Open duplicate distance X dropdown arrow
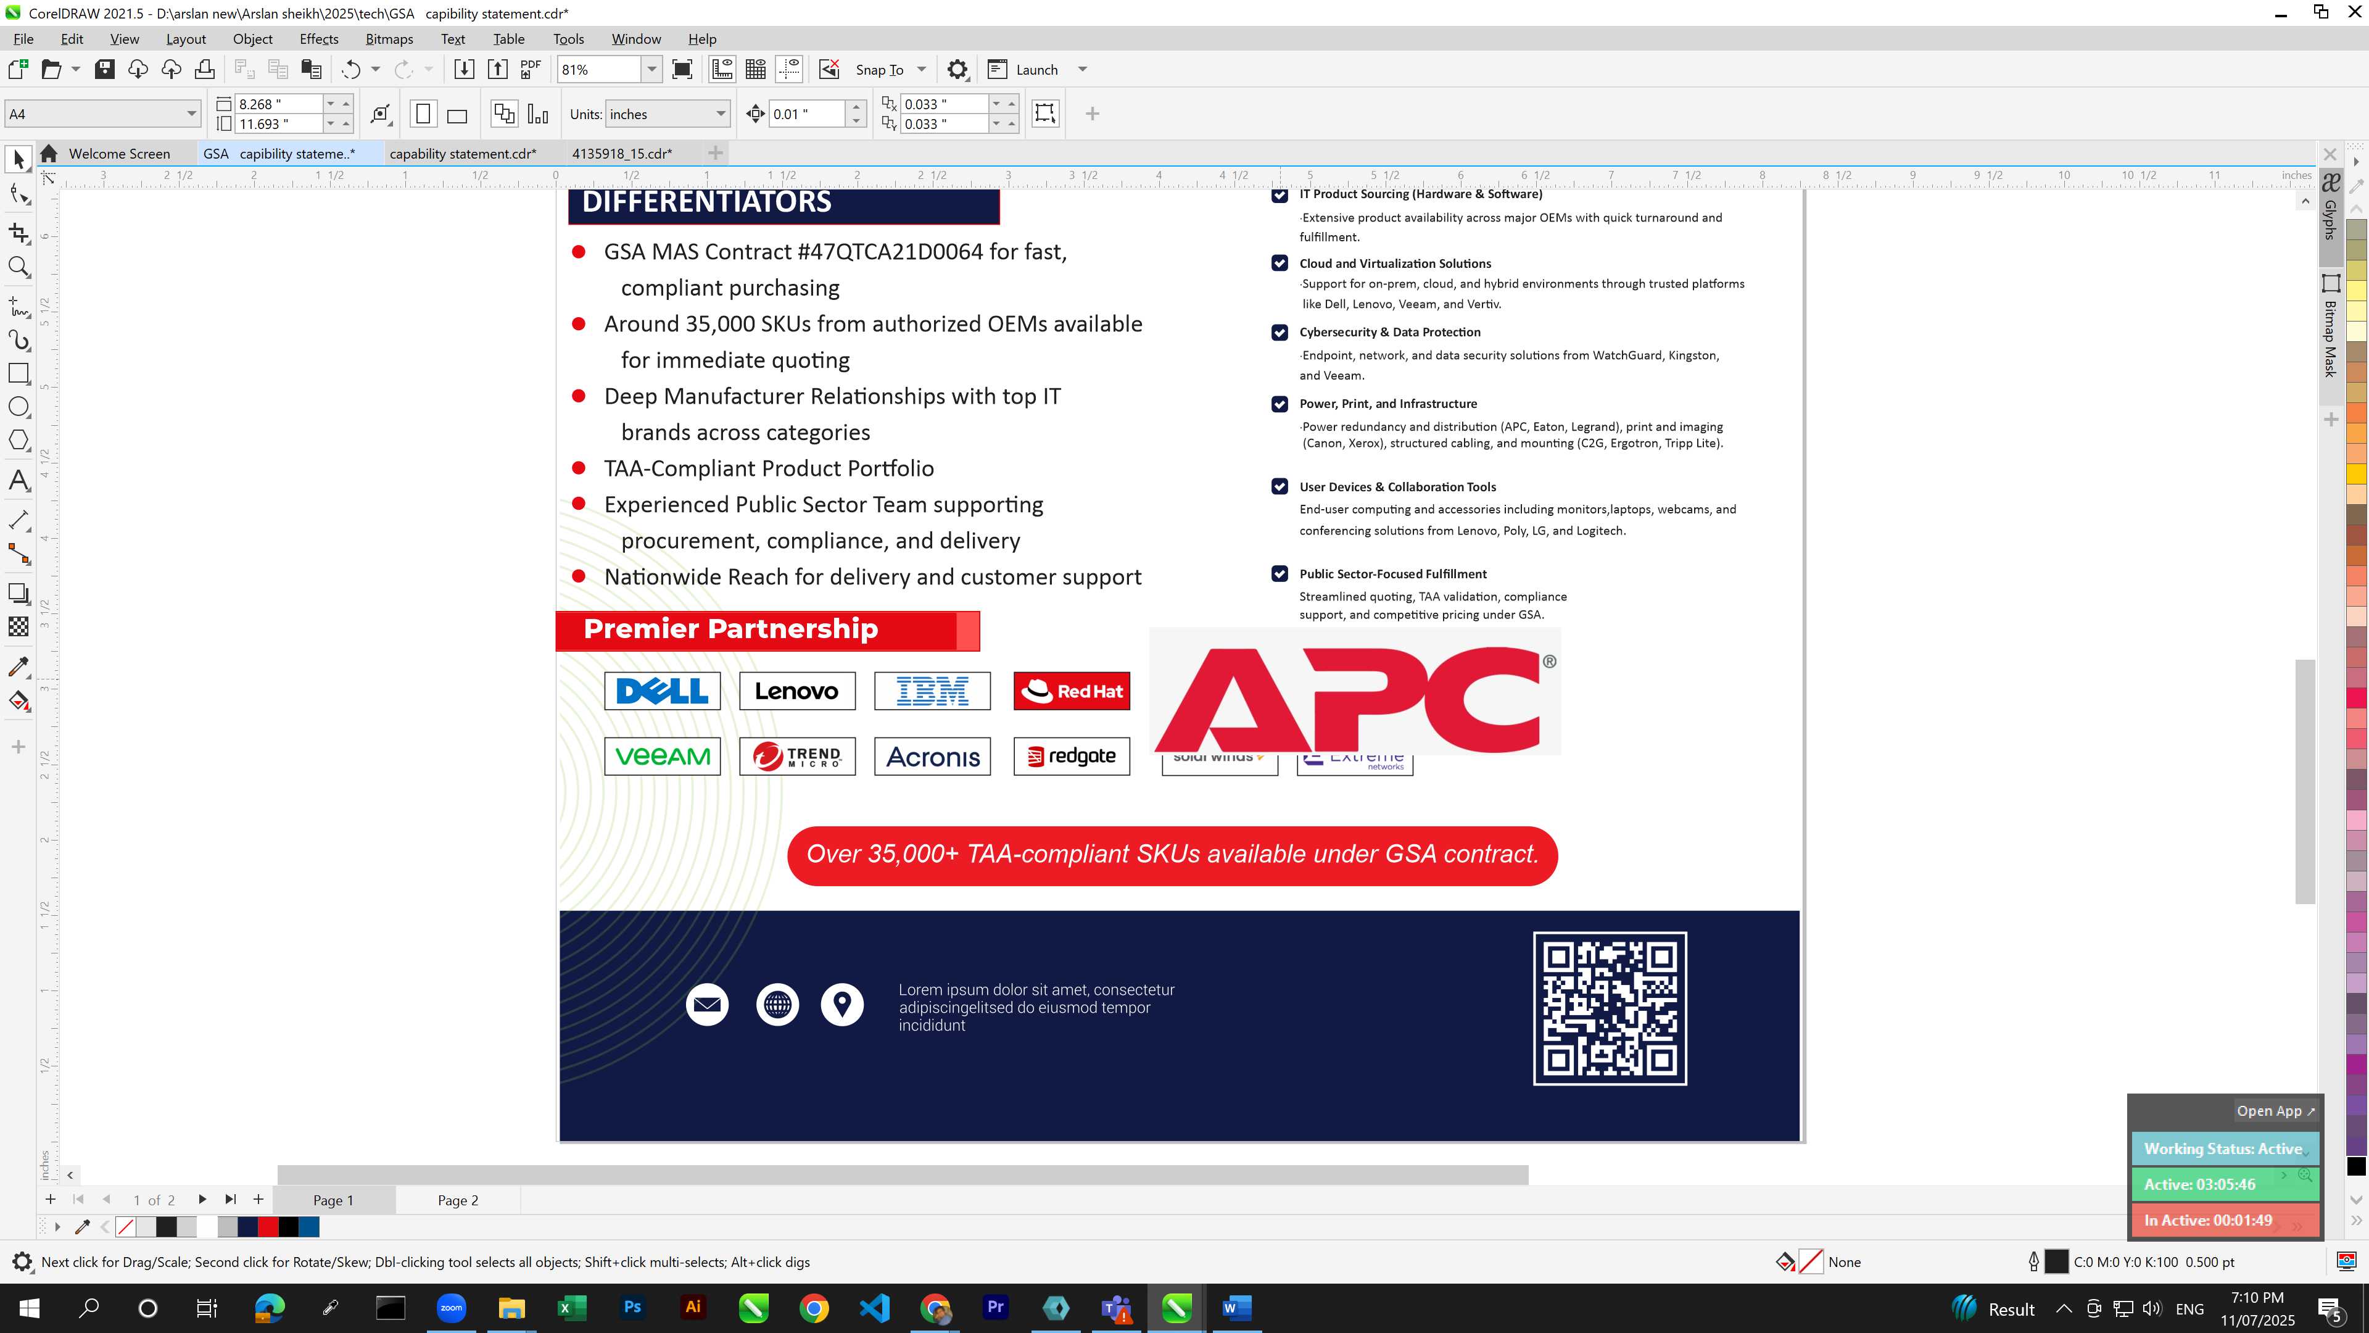The width and height of the screenshot is (2369, 1333). pos(996,104)
